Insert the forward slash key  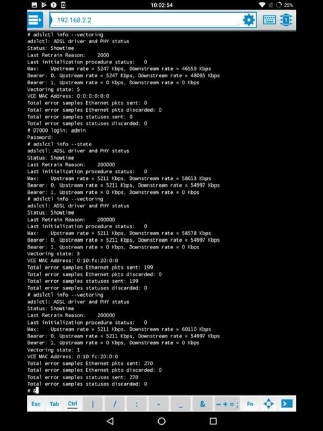pos(115,404)
